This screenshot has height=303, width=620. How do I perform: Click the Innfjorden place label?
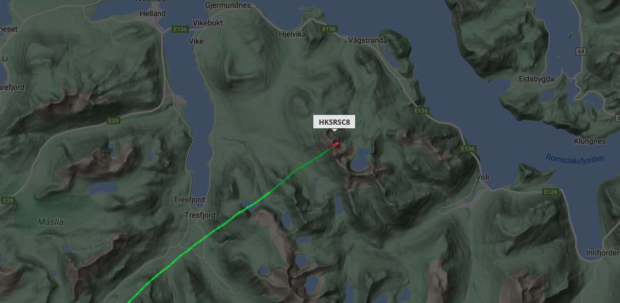click(603, 253)
